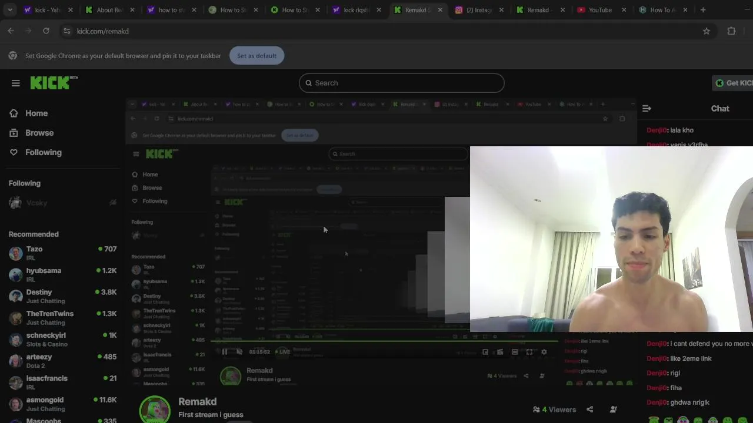Enter fullscreen mode in player

point(529,352)
